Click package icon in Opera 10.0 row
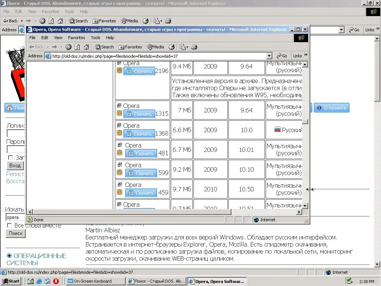Screen dimensions: 381x286 click(x=119, y=133)
